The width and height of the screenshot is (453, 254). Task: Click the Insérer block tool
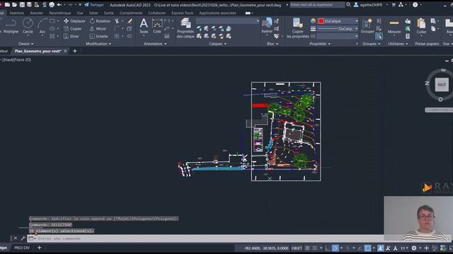click(x=267, y=26)
